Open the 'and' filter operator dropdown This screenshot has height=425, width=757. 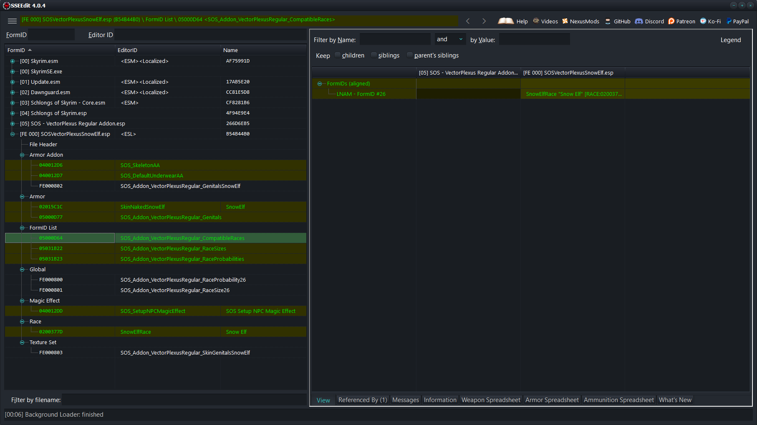point(450,39)
